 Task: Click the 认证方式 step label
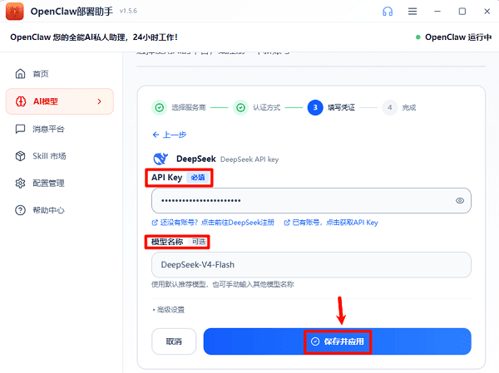tap(267, 107)
